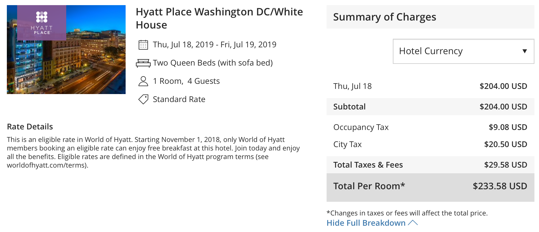Click the Hyatt Place Washington DC/White House title

coord(219,18)
